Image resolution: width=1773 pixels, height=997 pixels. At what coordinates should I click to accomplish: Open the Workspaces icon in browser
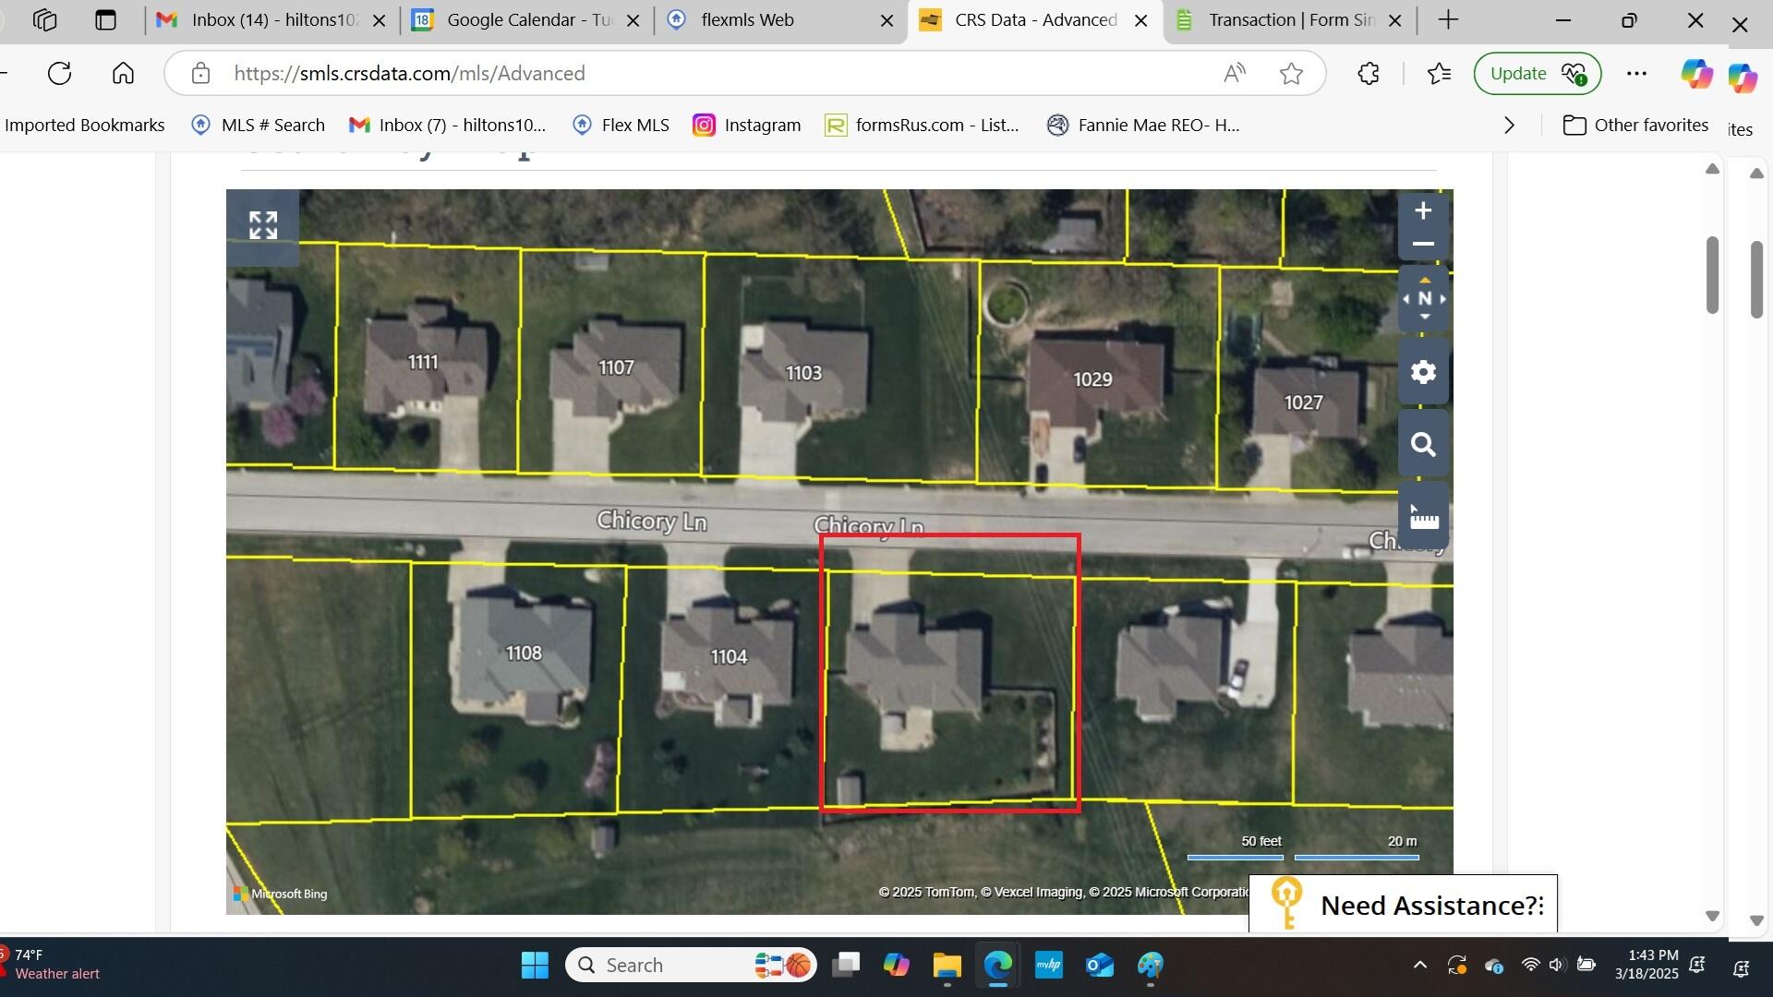click(44, 20)
